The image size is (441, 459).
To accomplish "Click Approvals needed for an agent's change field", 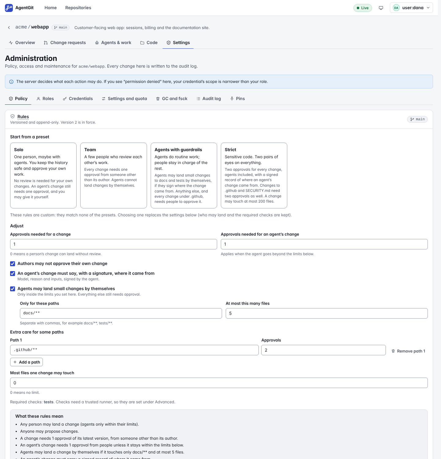I will (324, 244).
